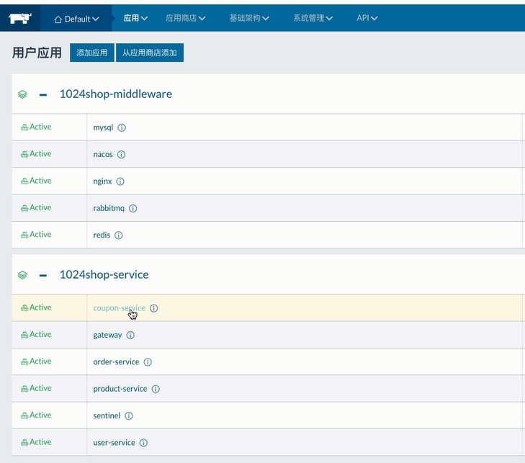Open the API menu
Viewport: 525px width, 463px height.
click(x=367, y=18)
